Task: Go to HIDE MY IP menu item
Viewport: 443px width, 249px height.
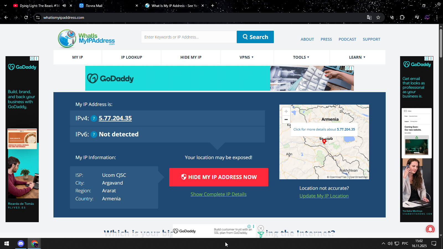Action: click(191, 57)
